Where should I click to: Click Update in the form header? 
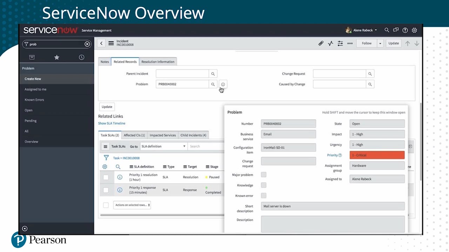click(x=394, y=43)
